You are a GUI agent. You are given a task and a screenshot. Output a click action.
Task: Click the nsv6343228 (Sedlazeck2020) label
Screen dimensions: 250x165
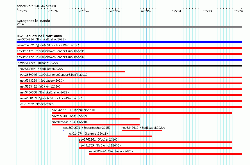[x=42, y=81]
